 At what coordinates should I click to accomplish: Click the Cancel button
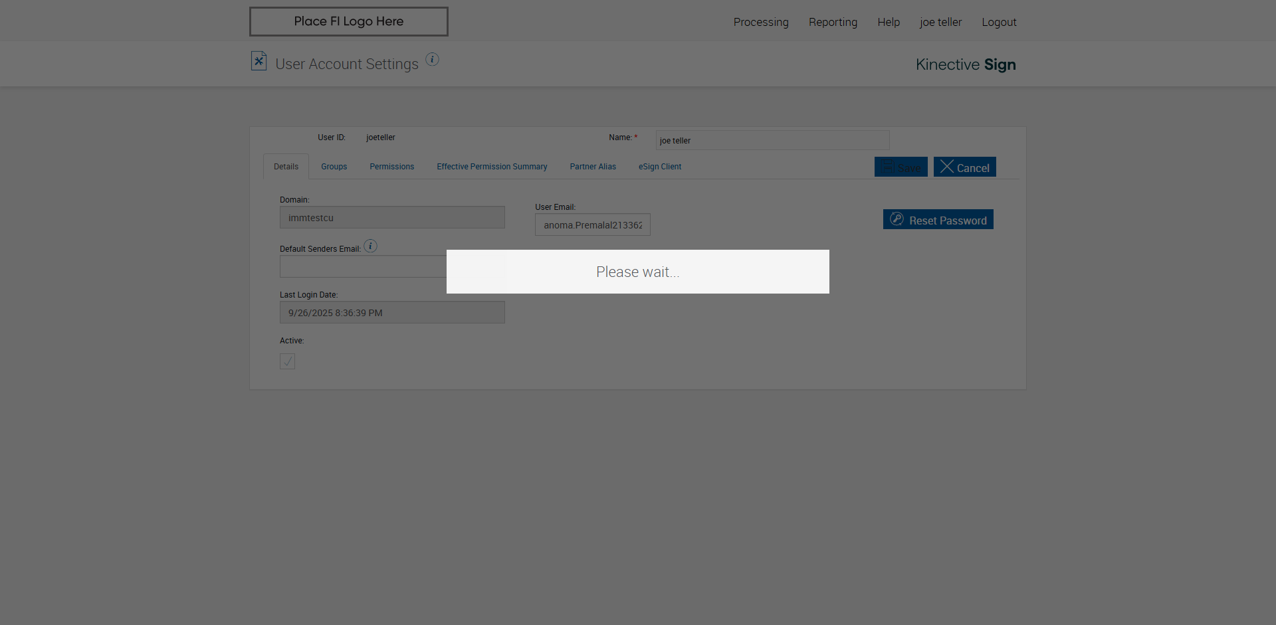(964, 167)
